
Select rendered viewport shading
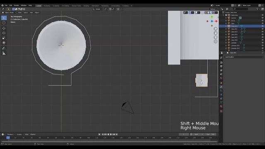point(214,12)
